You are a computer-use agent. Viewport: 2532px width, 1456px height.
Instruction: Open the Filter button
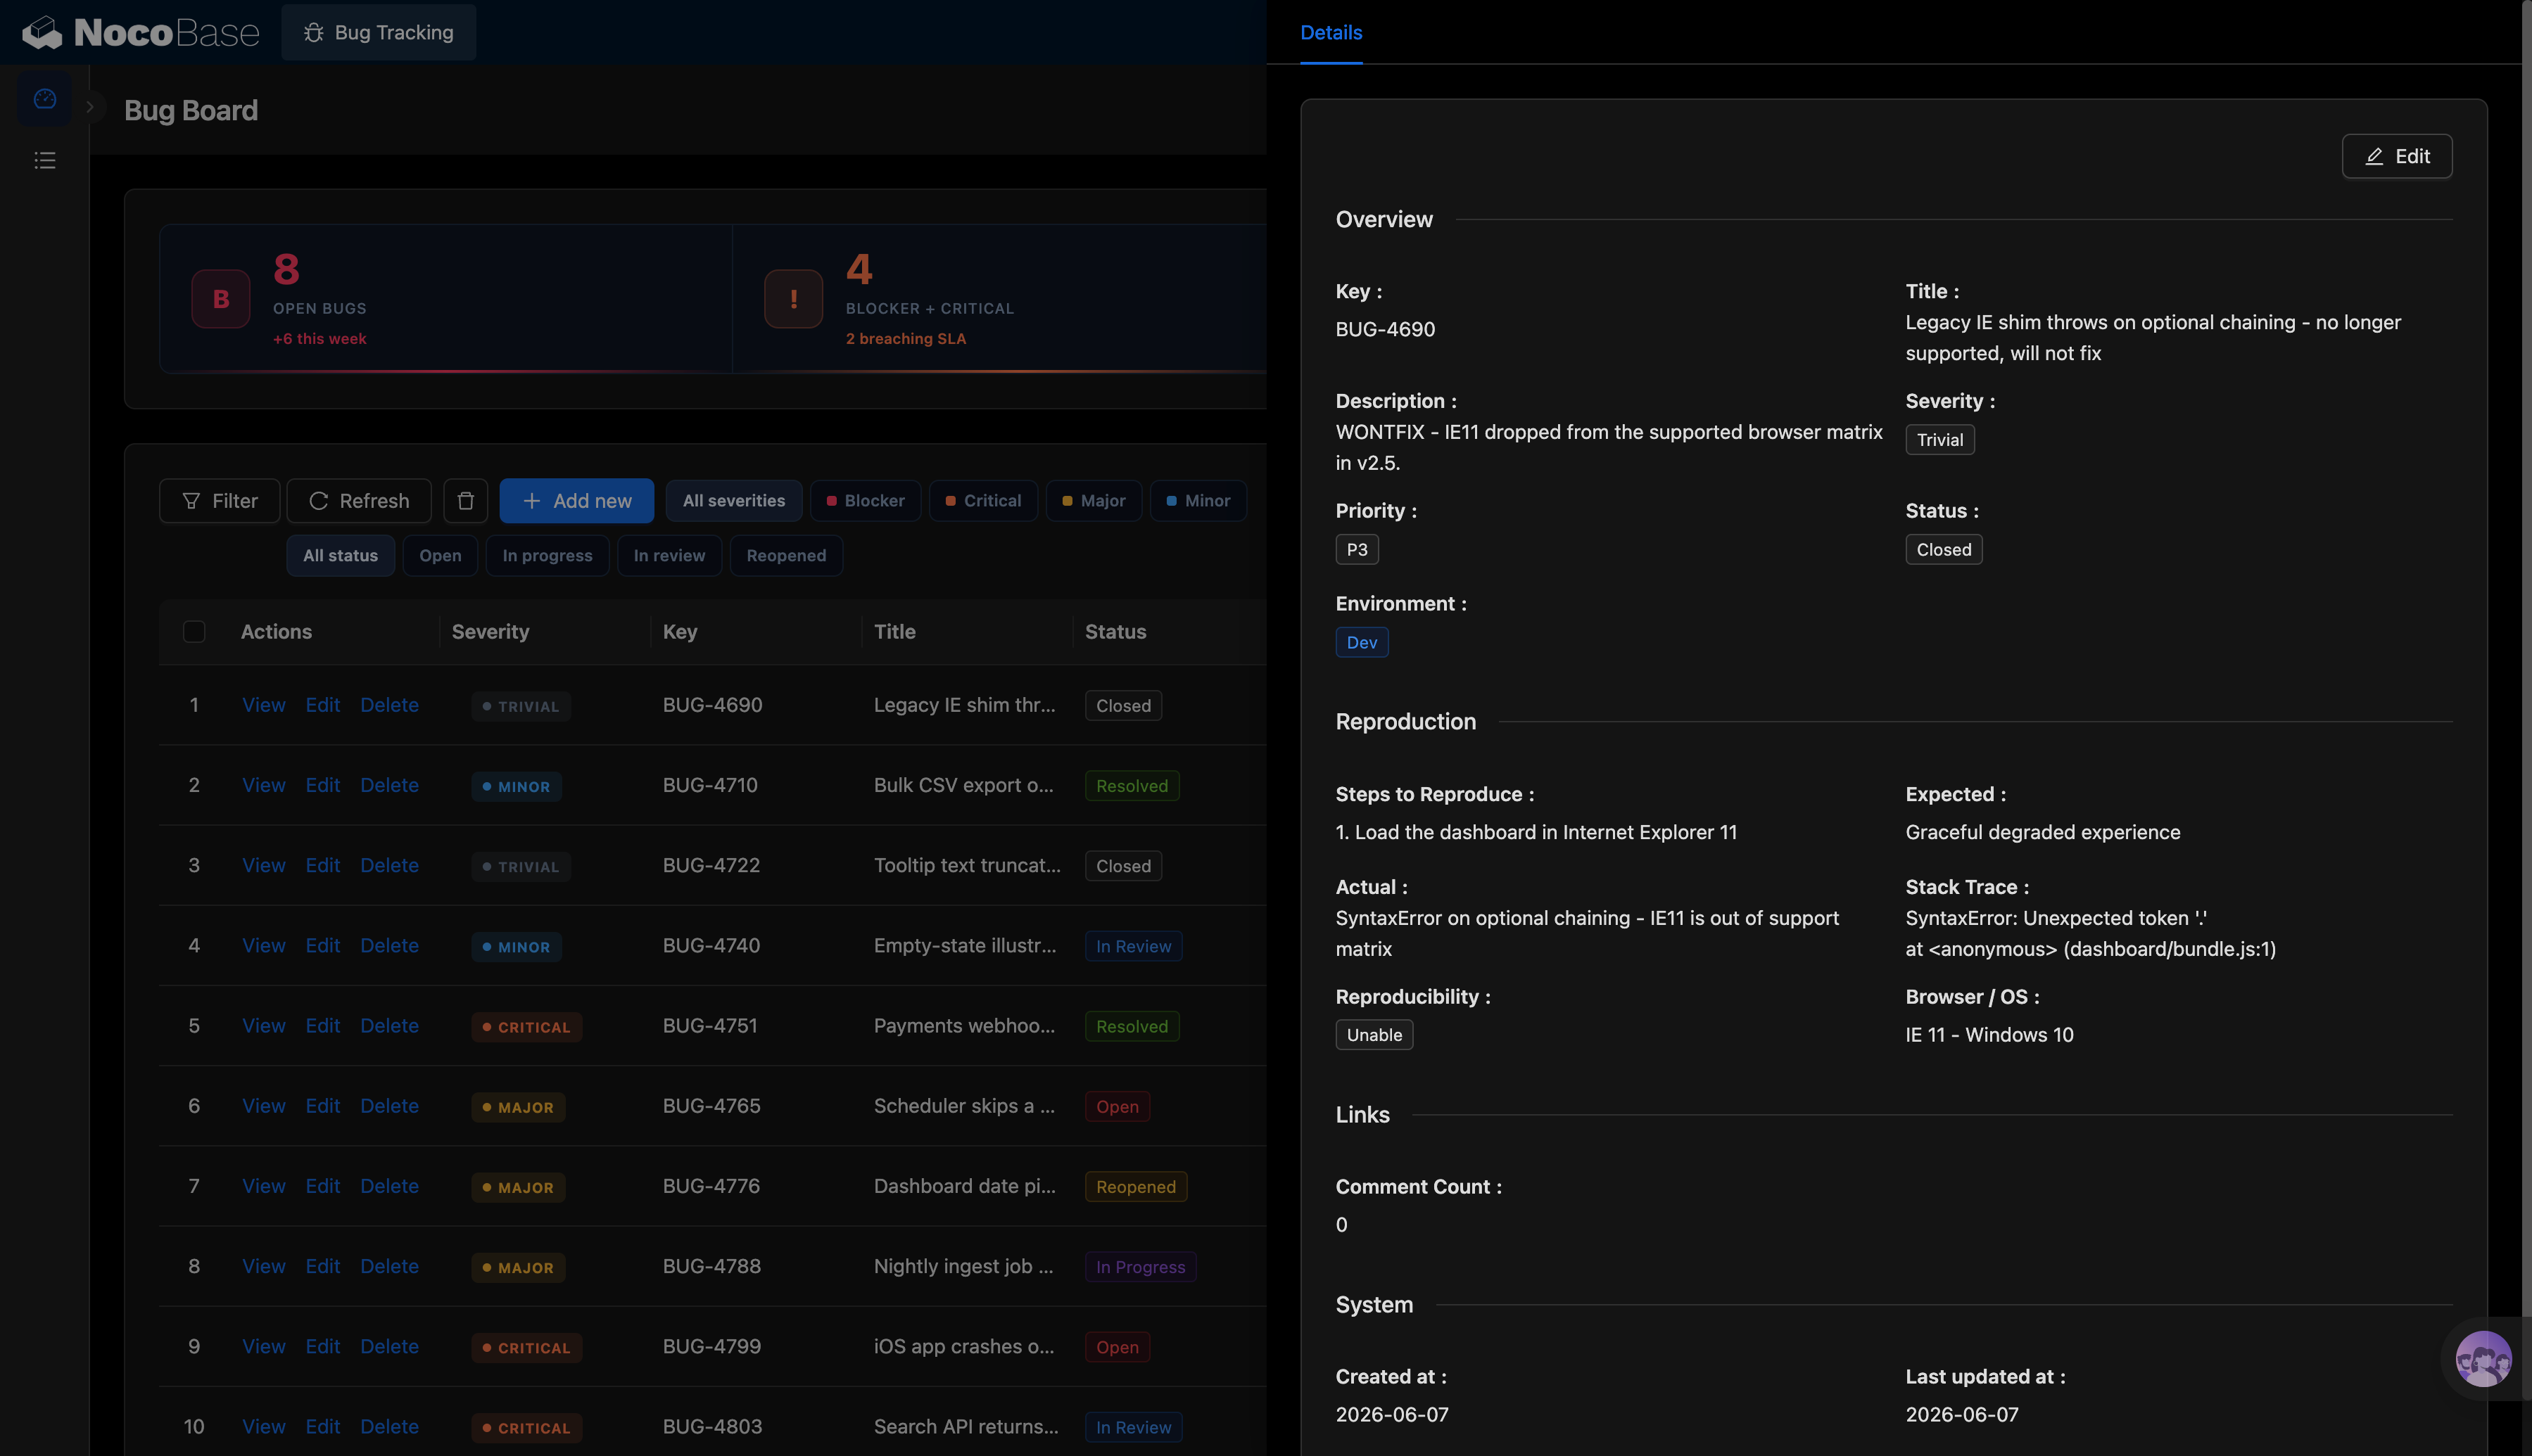pos(219,501)
